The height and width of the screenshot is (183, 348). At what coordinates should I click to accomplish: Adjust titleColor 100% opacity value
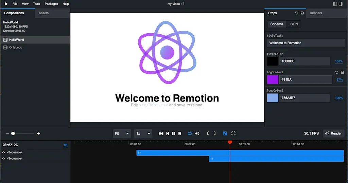click(x=339, y=61)
